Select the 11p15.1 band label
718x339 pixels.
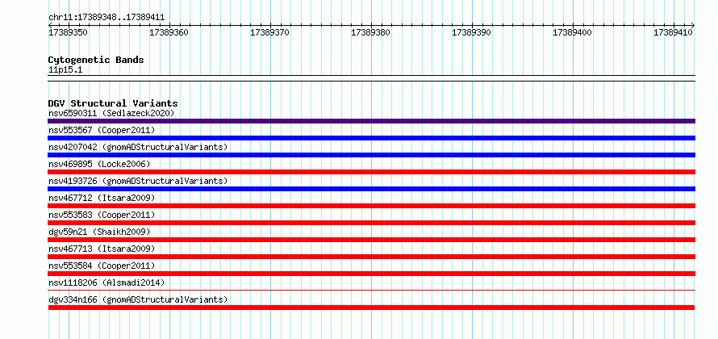tap(65, 70)
